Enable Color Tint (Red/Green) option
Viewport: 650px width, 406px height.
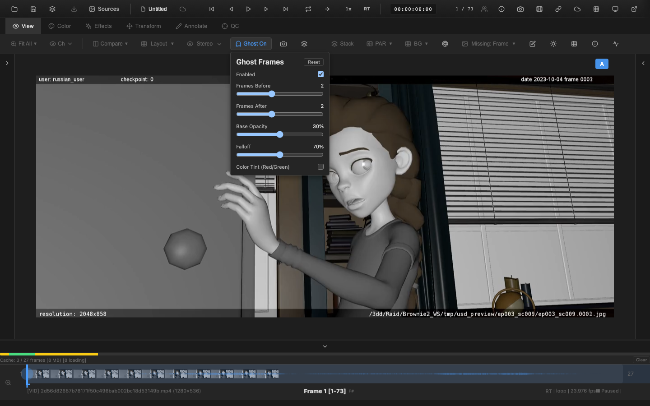click(x=320, y=166)
